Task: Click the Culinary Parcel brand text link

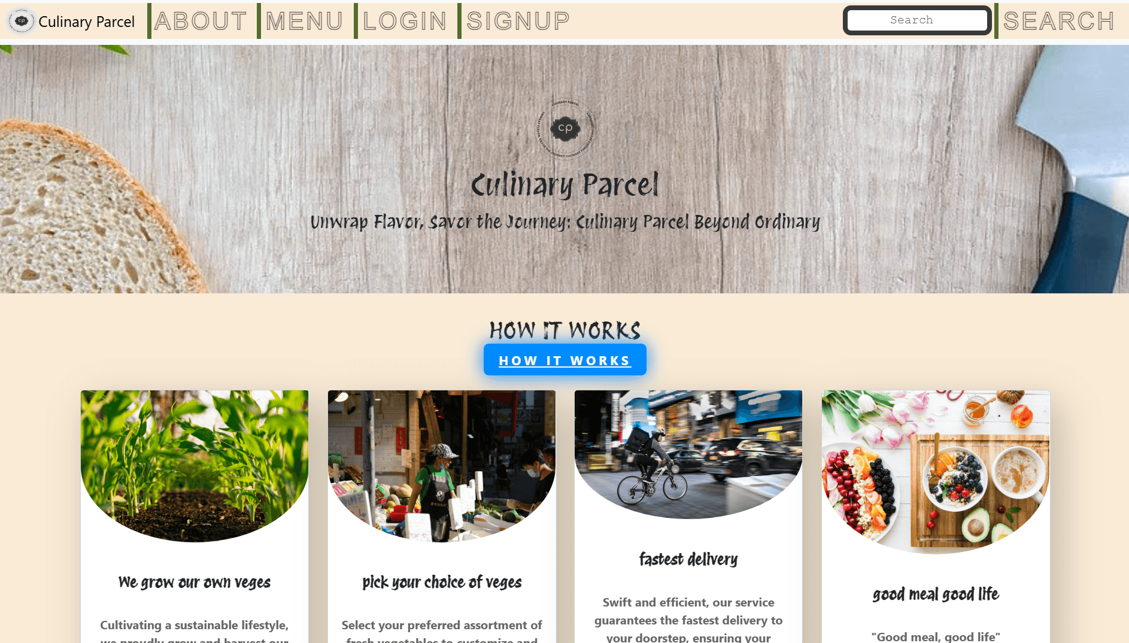Action: click(87, 22)
